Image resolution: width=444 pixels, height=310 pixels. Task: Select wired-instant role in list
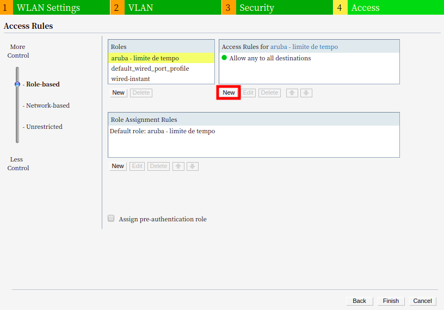131,79
